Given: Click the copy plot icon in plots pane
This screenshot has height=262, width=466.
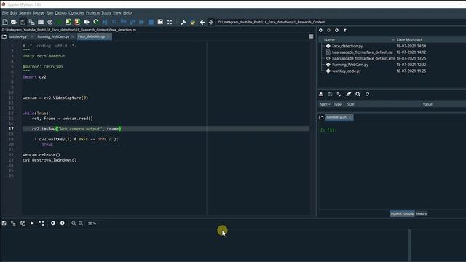Looking at the screenshot, I should [x=23, y=223].
